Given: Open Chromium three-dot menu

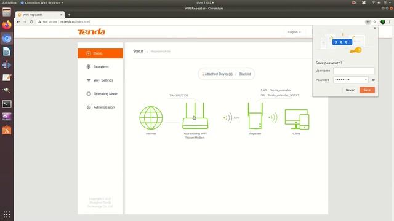Looking at the screenshot, I should (390, 22).
